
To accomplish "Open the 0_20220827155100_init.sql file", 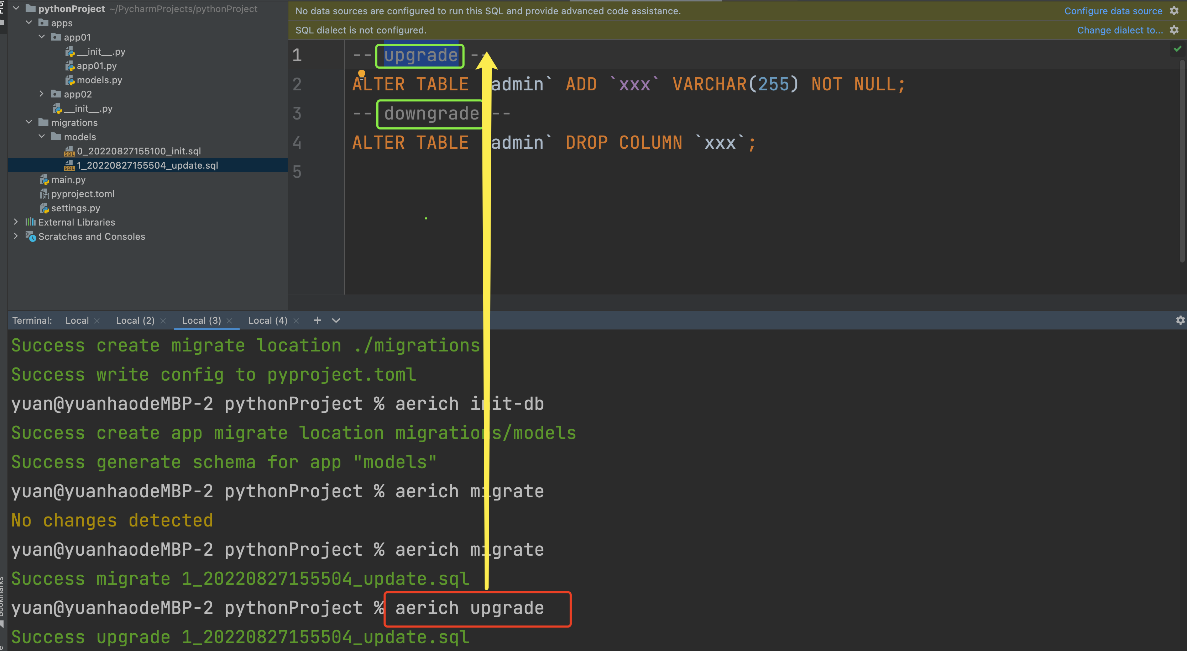I will (138, 151).
